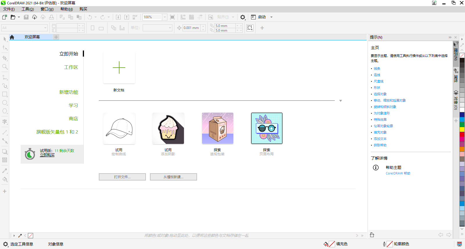This screenshot has height=249, width=465.
Task: Click the 打开文件 button
Action: click(x=122, y=177)
